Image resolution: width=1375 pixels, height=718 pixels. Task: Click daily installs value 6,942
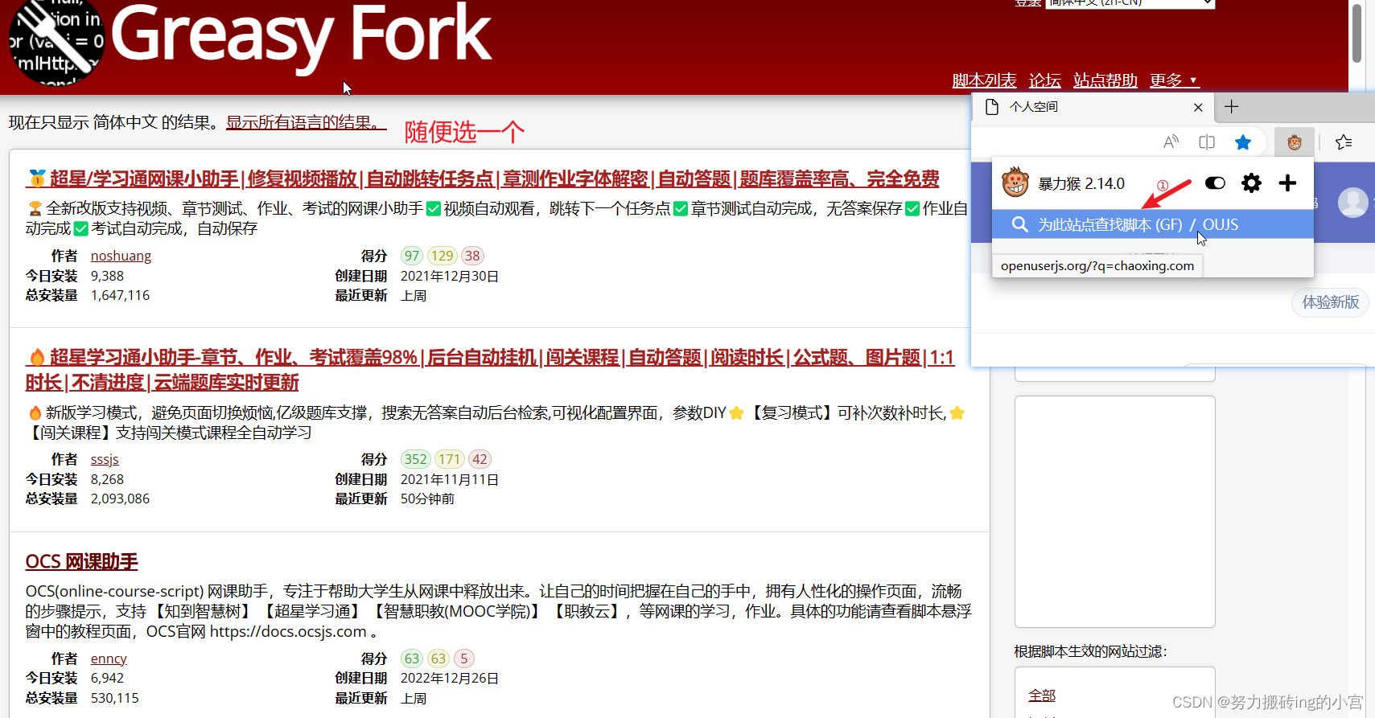107,678
